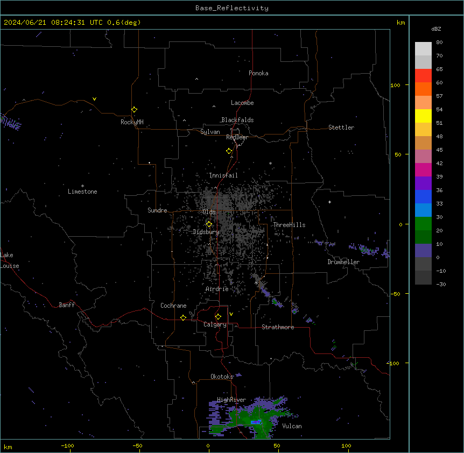This screenshot has width=464, height=453.
Task: Click the Airdrie label
Action: click(216, 289)
